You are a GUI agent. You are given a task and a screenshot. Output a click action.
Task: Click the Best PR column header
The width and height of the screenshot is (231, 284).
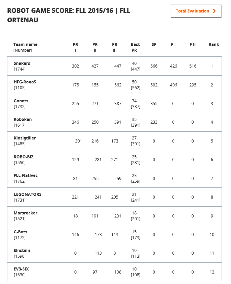(135, 47)
